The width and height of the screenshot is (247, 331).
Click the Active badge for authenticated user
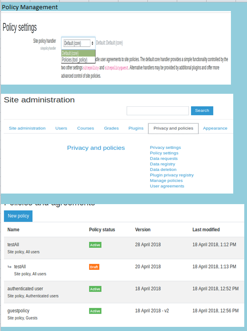[95, 289]
